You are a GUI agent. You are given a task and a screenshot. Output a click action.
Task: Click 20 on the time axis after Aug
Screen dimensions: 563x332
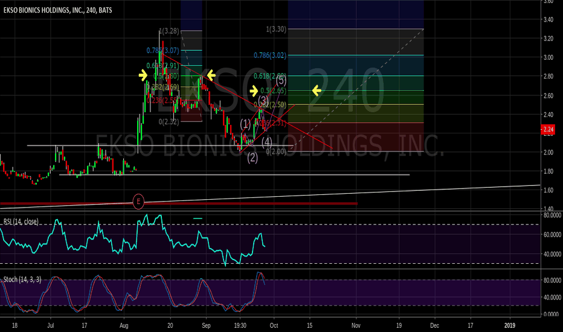[170, 325]
